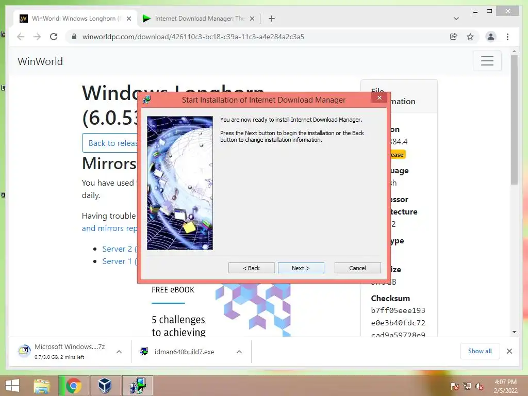Open Server 1 mirror link

click(120, 261)
